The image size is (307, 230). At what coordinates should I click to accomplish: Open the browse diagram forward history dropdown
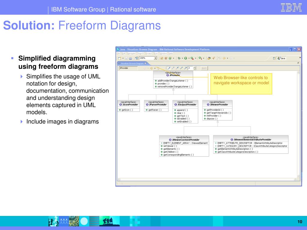coord(155,68)
